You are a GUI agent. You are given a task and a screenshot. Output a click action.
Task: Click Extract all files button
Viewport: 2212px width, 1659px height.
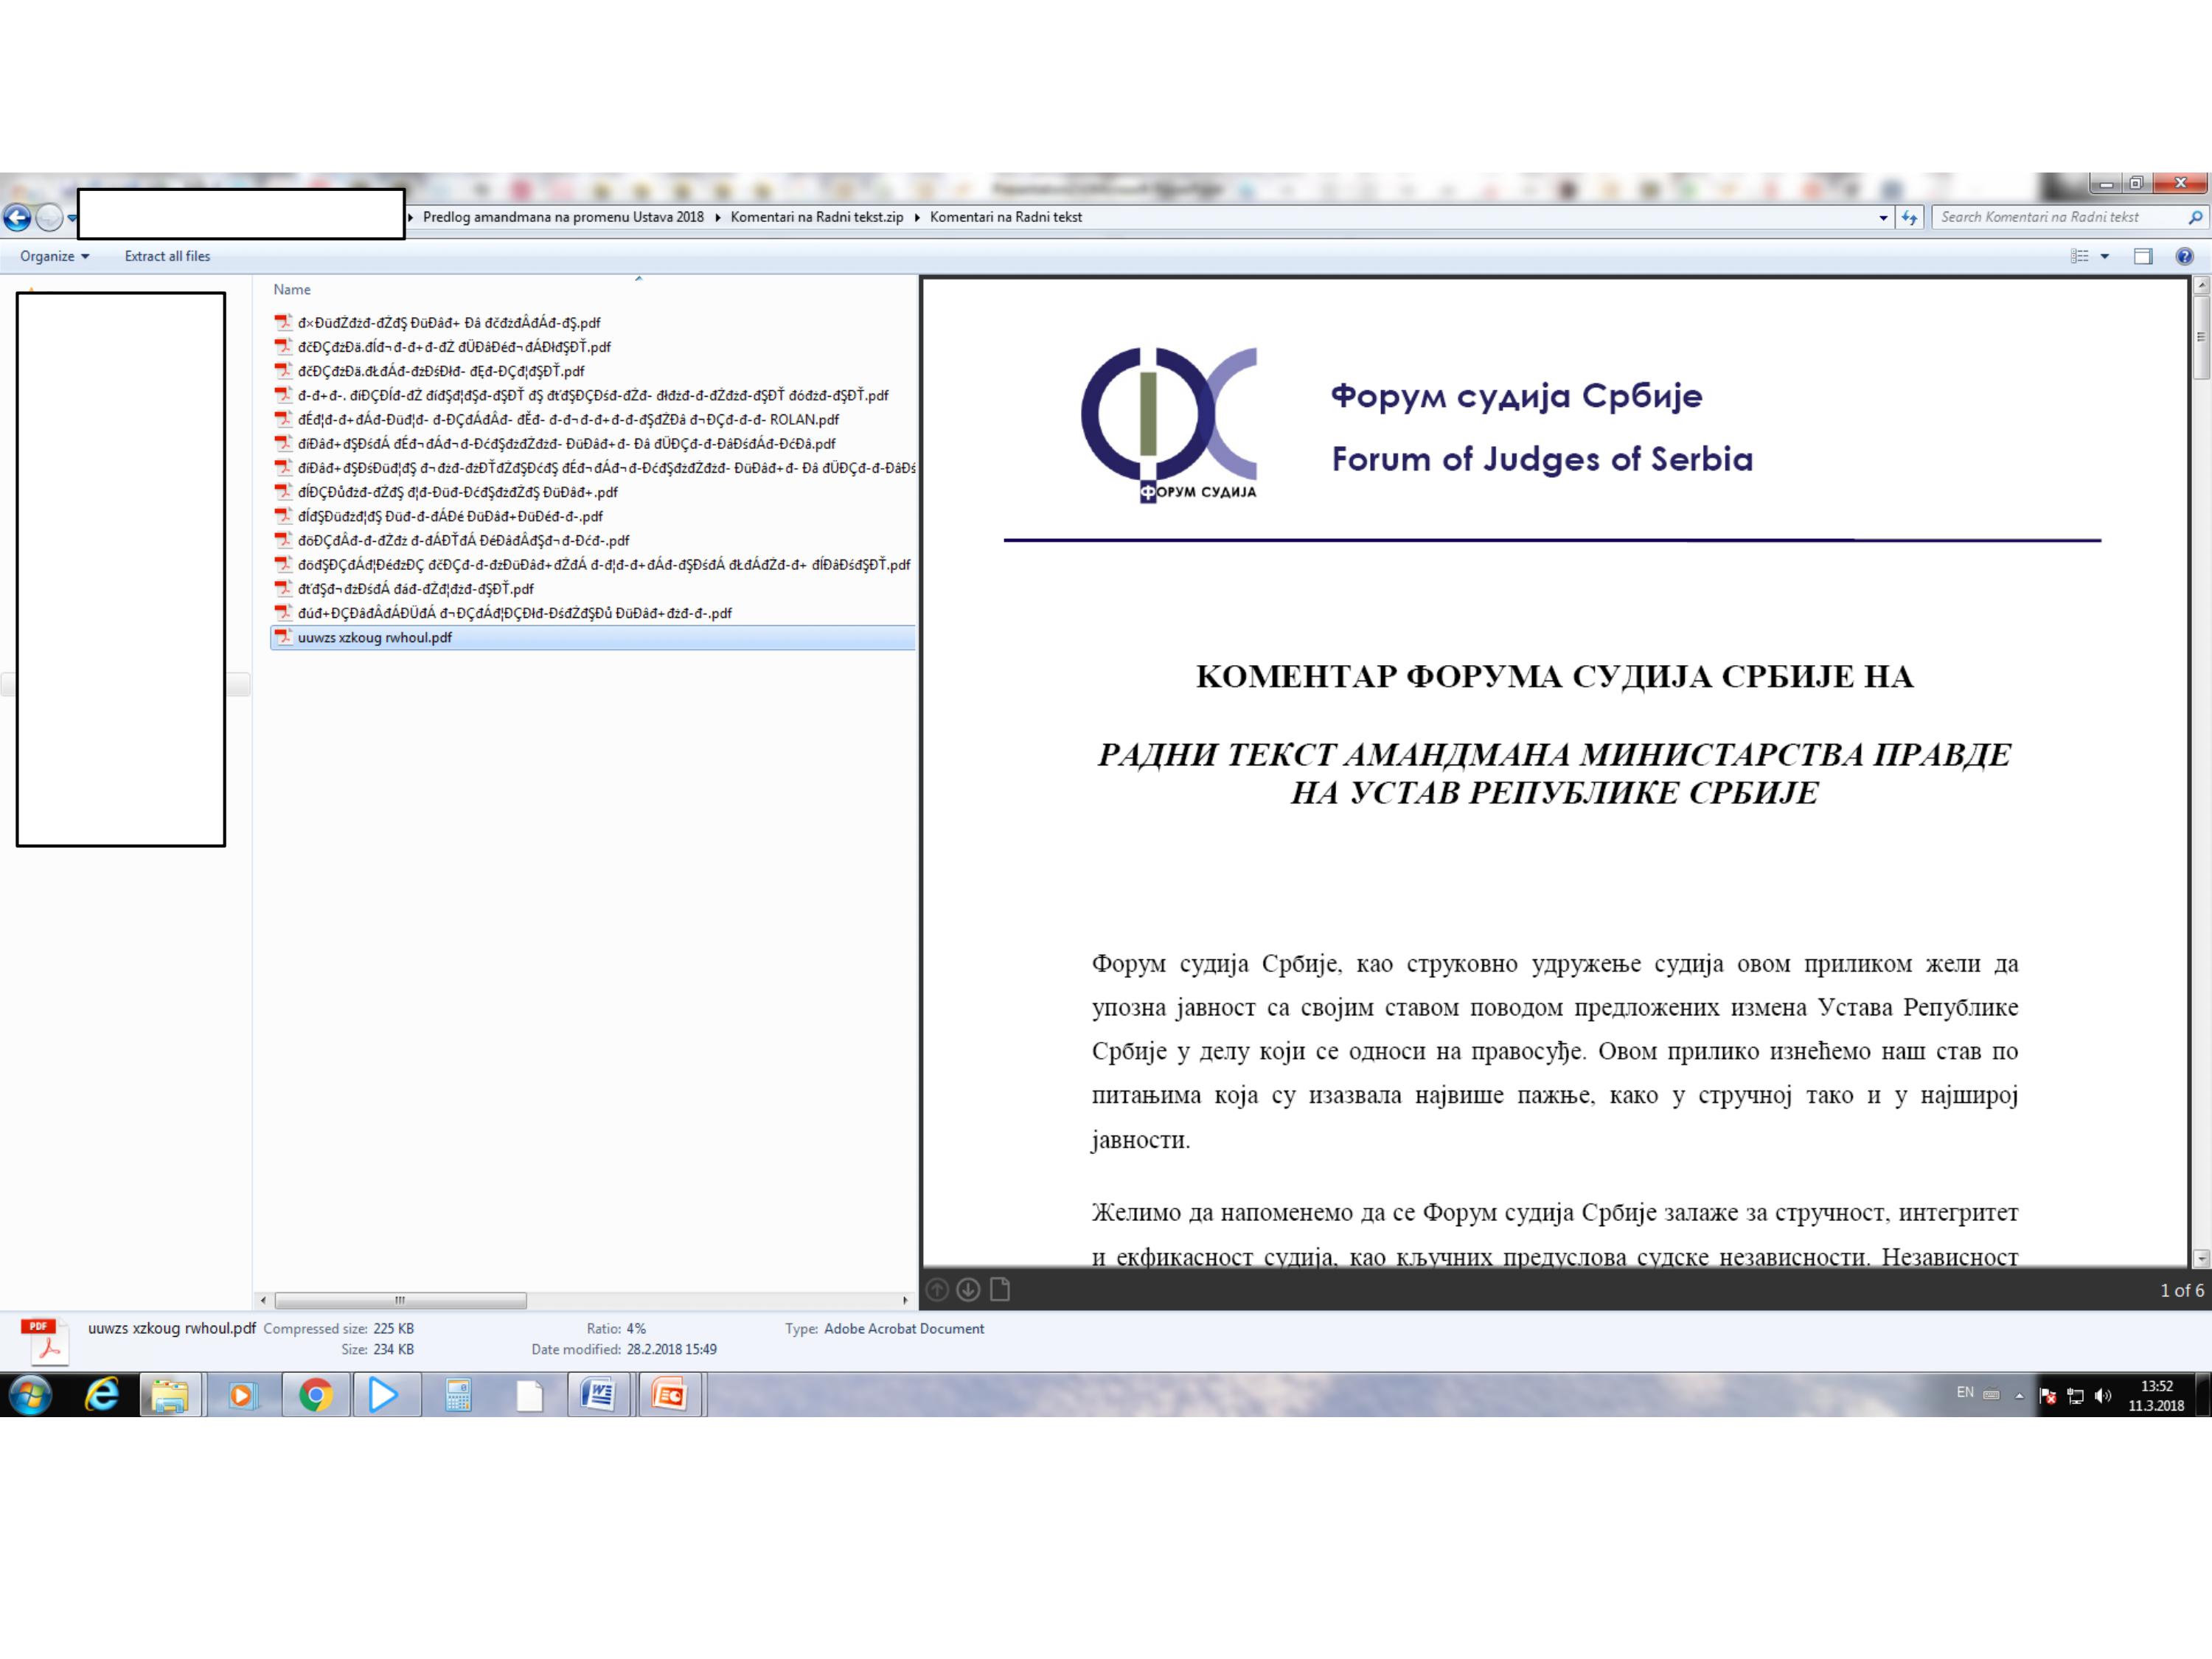(167, 256)
